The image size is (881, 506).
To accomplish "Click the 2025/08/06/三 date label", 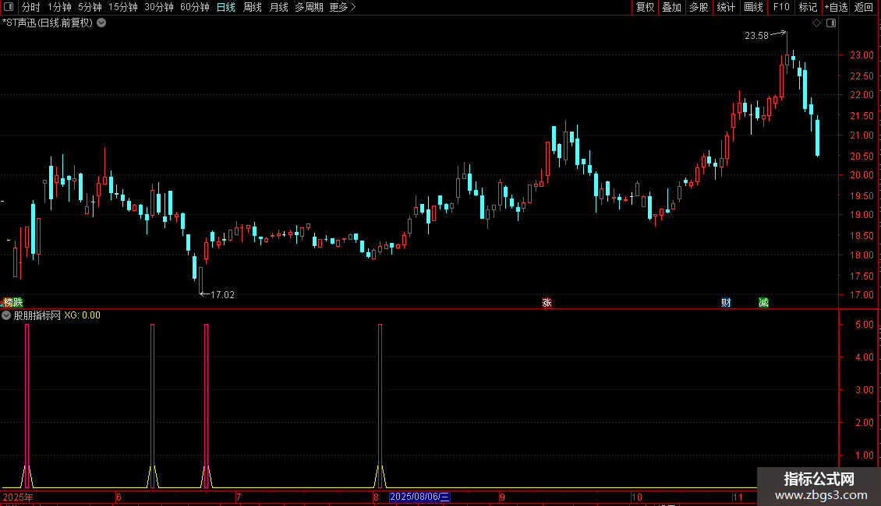I will pyautogui.click(x=419, y=497).
